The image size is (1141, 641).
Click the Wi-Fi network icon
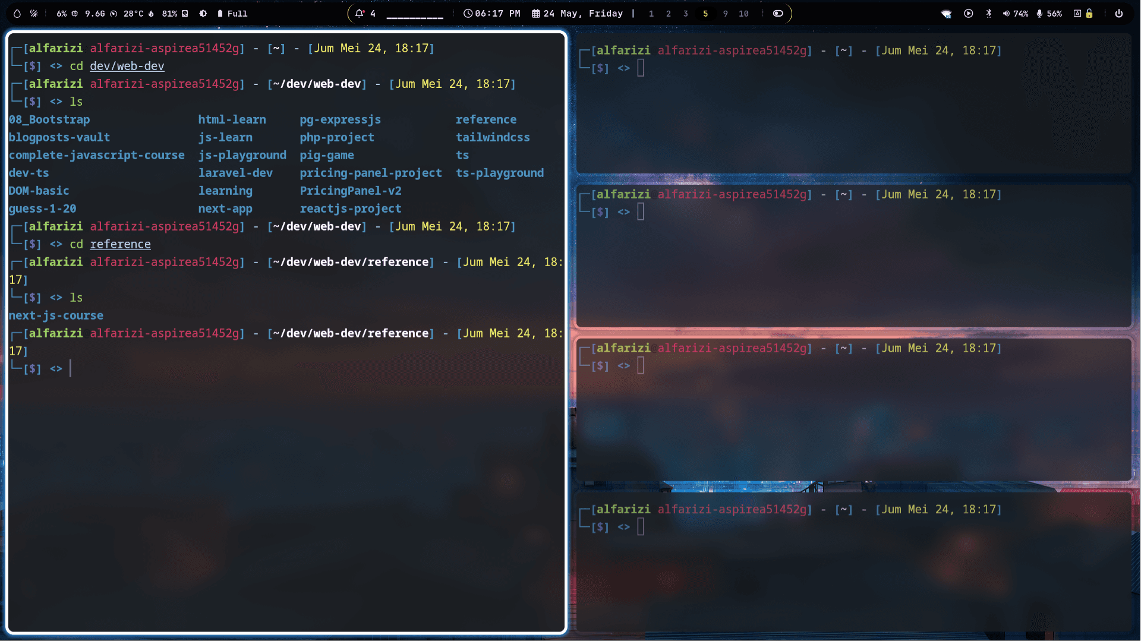946,14
